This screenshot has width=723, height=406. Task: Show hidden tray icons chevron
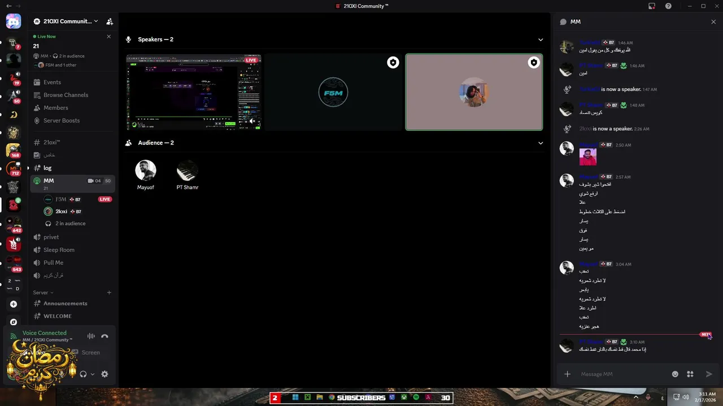tap(636, 397)
